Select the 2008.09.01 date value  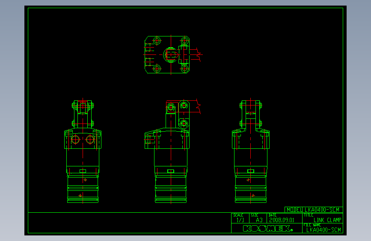pyautogui.click(x=282, y=220)
